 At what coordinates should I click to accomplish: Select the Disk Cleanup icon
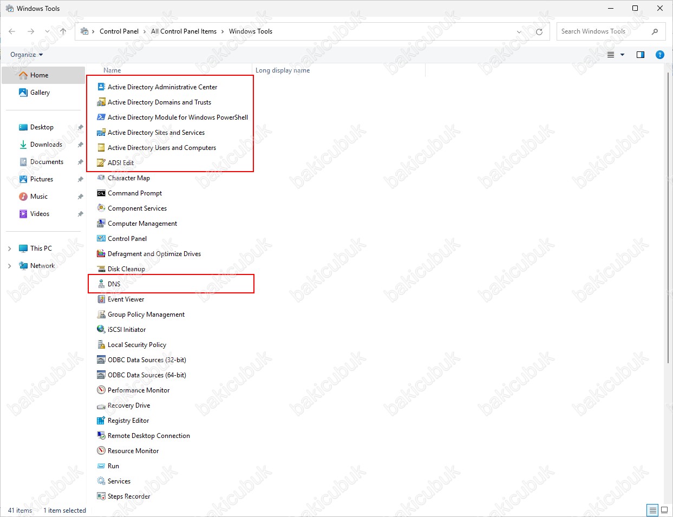[101, 269]
